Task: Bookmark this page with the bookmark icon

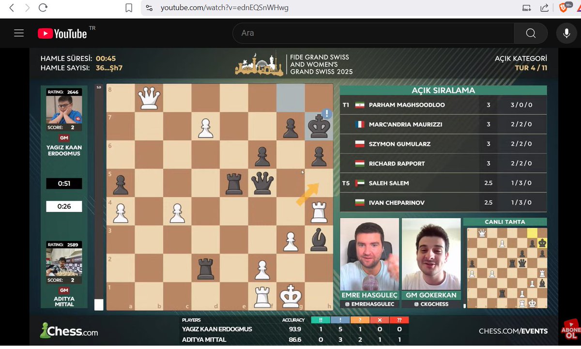Action: tap(129, 8)
